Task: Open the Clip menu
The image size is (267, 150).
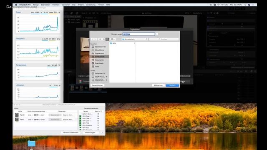Action: (x=74, y=5)
